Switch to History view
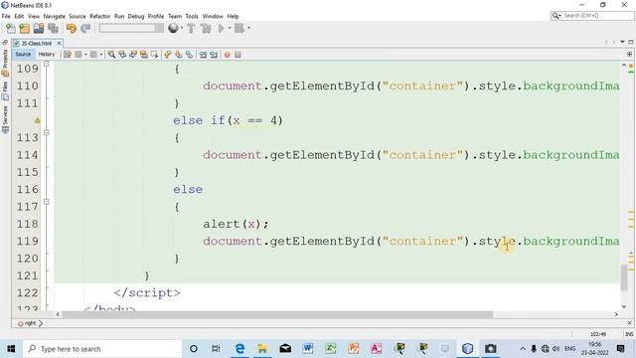Viewport: 636px width, 358px height. [x=47, y=54]
